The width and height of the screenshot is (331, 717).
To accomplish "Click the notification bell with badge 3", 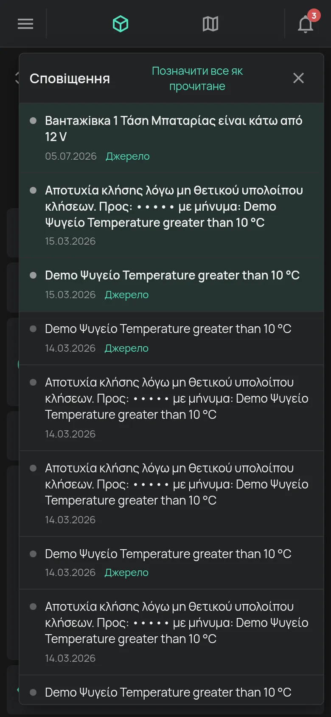I will point(306,24).
